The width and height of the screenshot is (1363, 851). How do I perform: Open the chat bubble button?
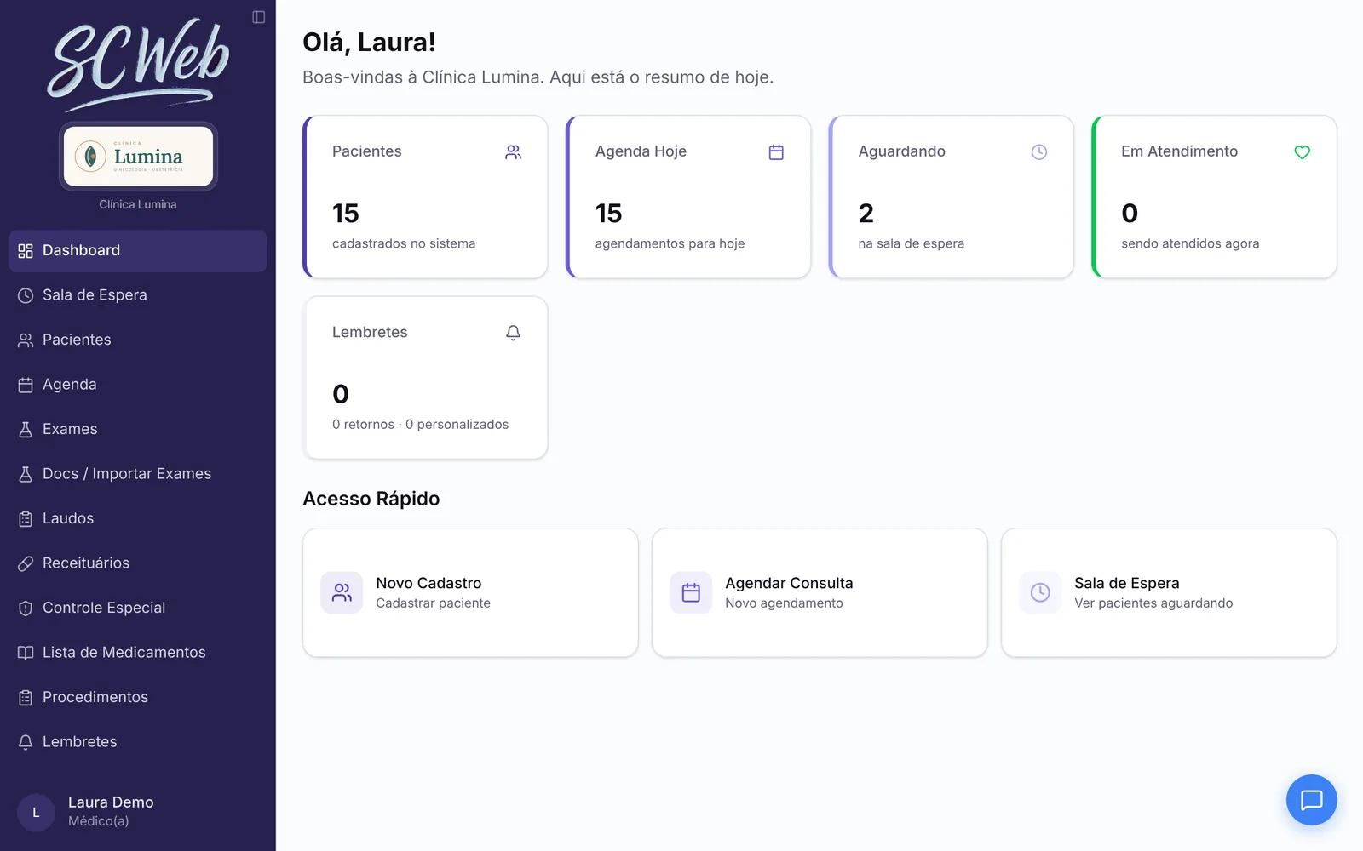[x=1311, y=800]
